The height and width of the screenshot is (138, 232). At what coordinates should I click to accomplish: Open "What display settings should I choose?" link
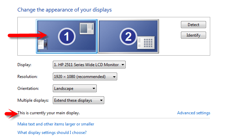52,133
